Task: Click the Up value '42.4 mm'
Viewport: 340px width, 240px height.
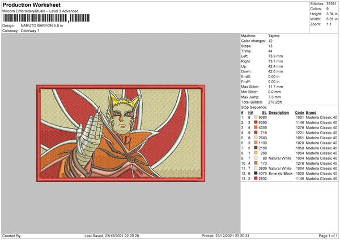Action: (275, 66)
